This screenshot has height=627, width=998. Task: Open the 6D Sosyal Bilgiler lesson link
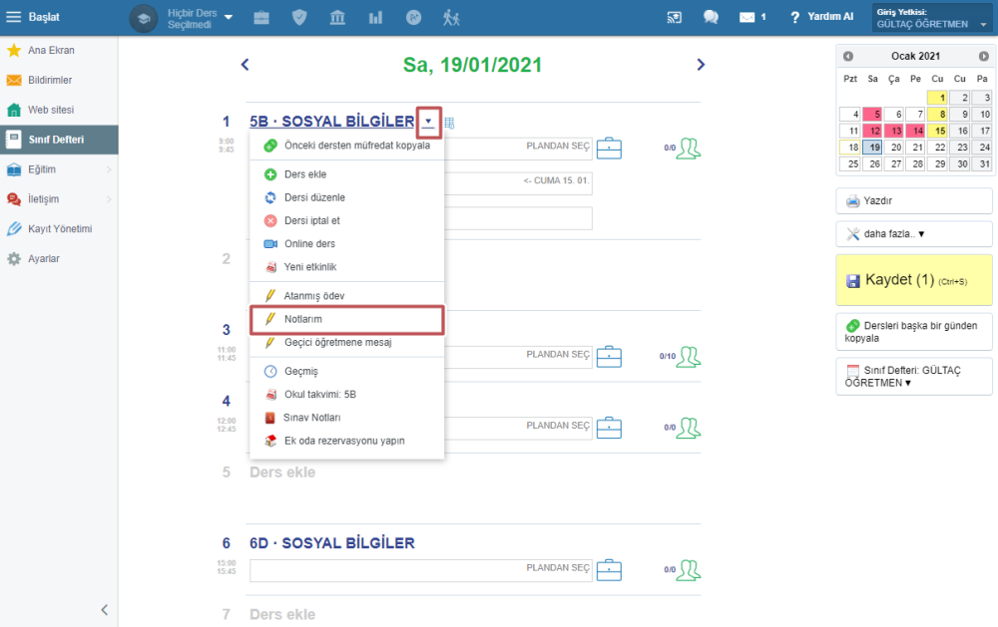coord(331,543)
